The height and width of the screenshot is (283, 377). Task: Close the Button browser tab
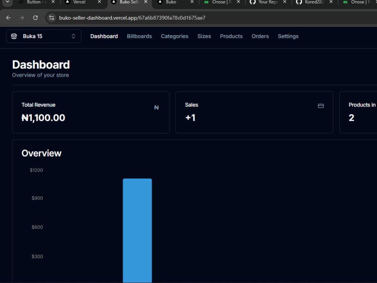(53, 2)
